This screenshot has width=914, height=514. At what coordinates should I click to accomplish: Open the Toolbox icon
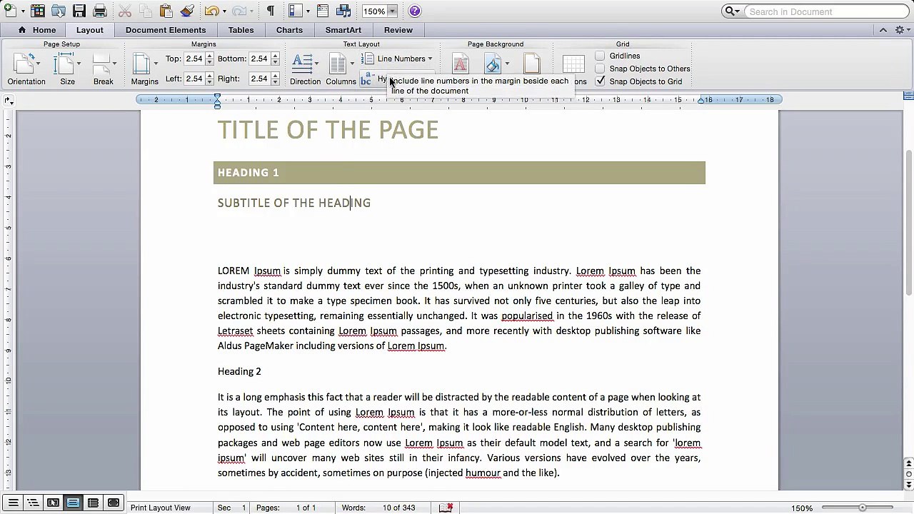(323, 11)
